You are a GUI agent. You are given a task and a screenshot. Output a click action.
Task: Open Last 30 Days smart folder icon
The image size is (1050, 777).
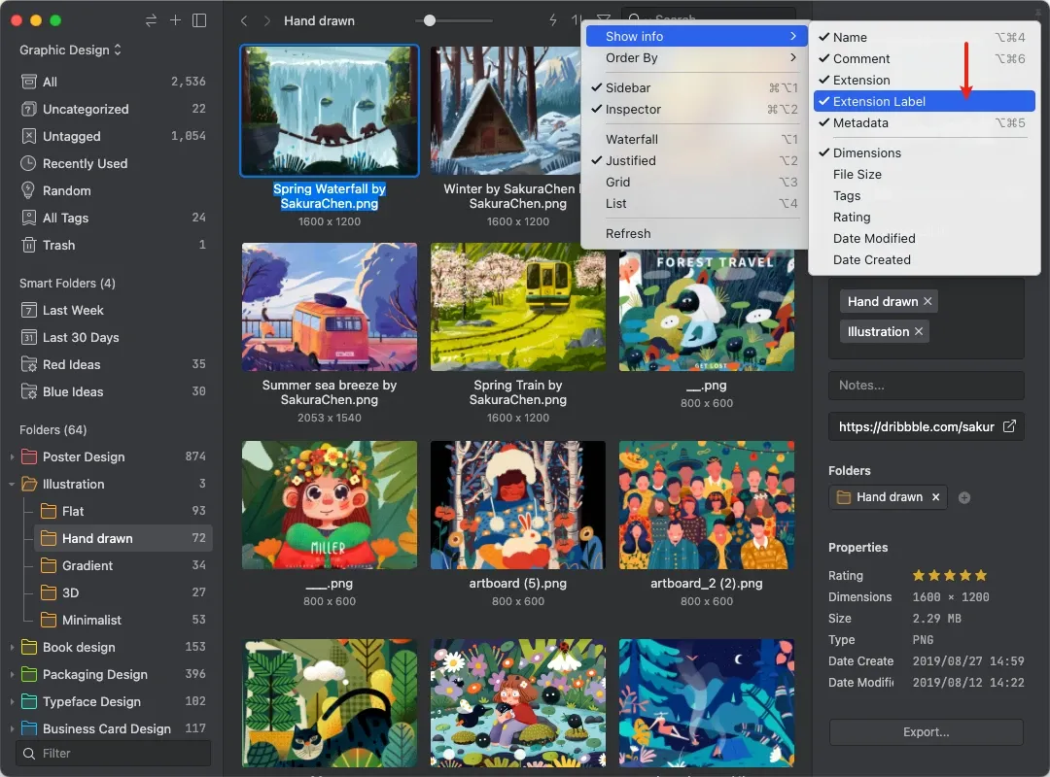(29, 337)
